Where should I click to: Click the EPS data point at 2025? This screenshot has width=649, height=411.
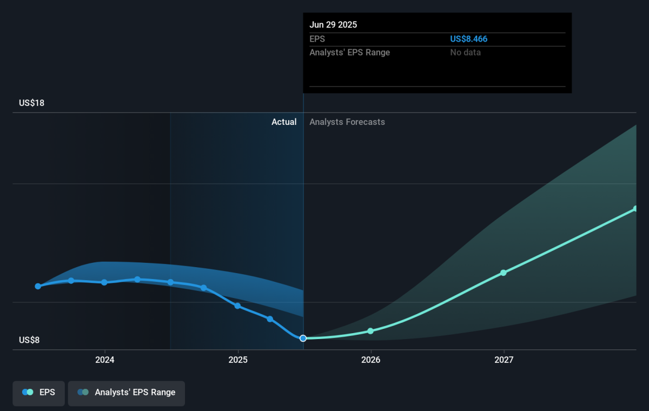(x=237, y=306)
